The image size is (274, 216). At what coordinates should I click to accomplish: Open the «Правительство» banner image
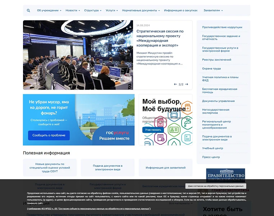(x=225, y=175)
